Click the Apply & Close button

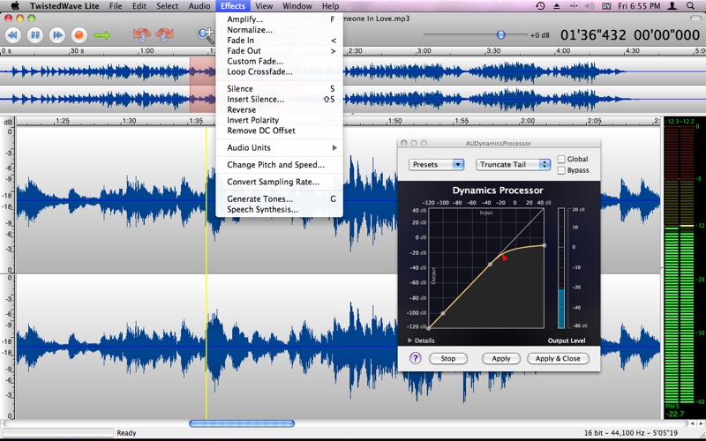558,359
